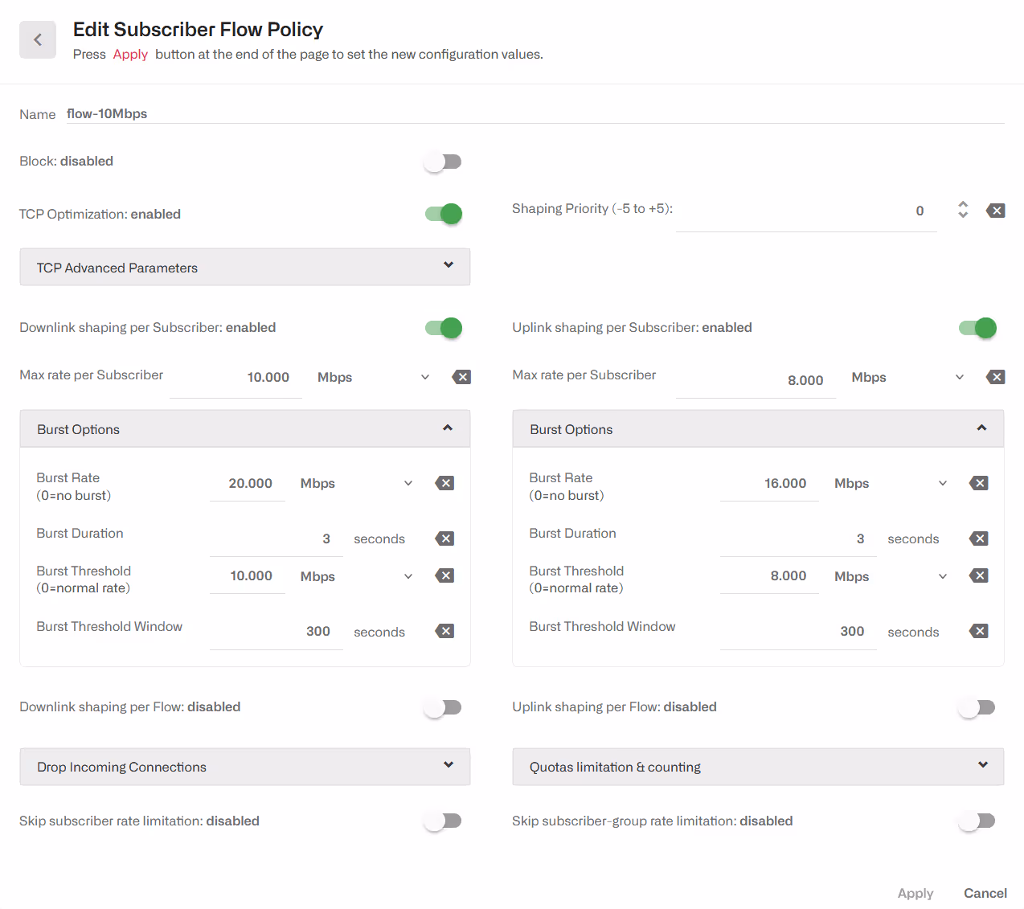Clear the downlink Burst Rate value
Screen dimensions: 1024x909
coord(444,483)
